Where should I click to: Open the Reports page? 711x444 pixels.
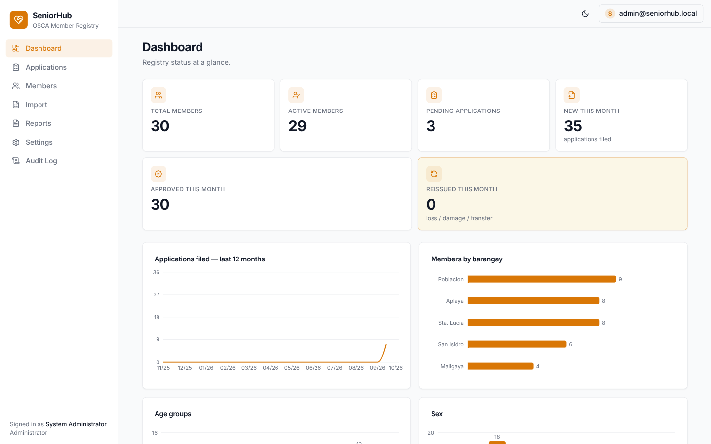[x=59, y=123]
